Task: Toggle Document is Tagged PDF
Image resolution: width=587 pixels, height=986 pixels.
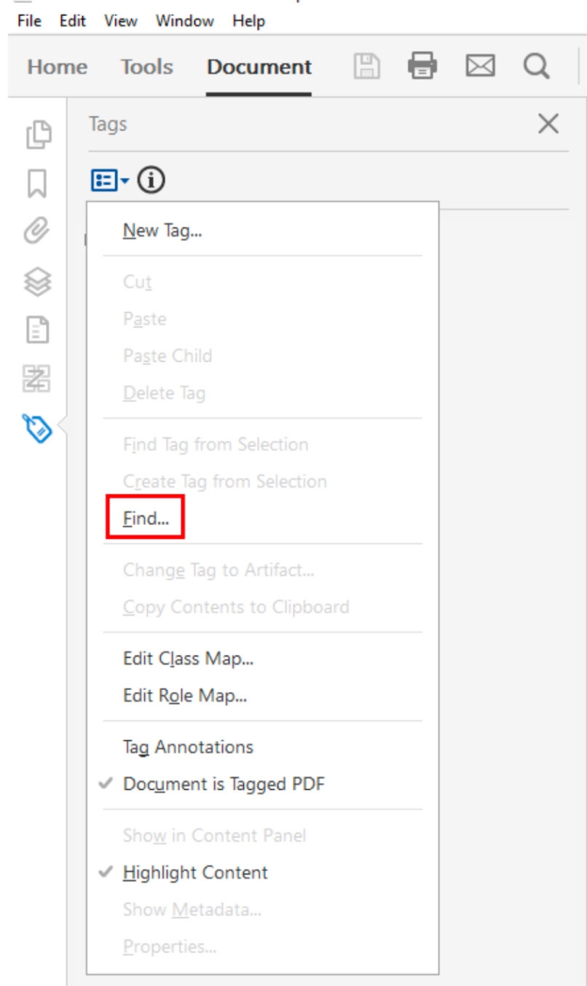Action: point(224,784)
